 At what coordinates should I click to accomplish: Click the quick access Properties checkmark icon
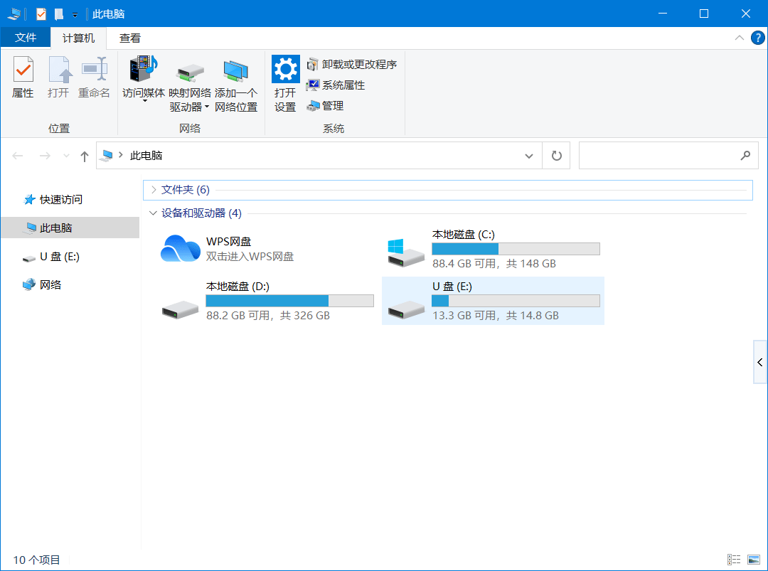[x=41, y=14]
